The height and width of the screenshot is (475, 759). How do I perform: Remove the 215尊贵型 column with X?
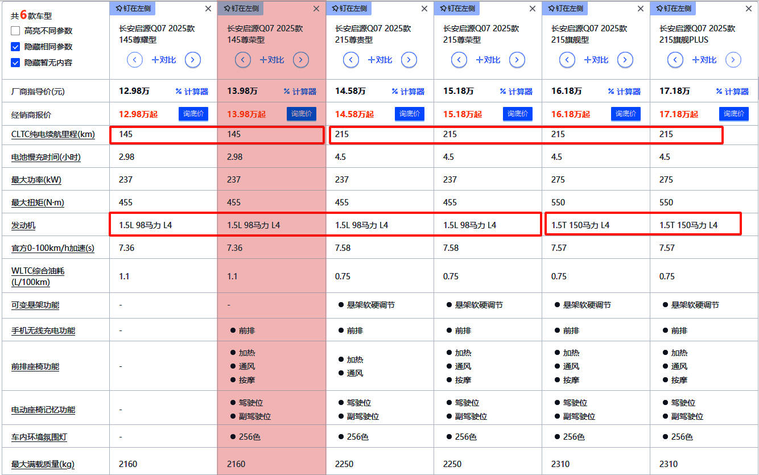click(x=424, y=9)
